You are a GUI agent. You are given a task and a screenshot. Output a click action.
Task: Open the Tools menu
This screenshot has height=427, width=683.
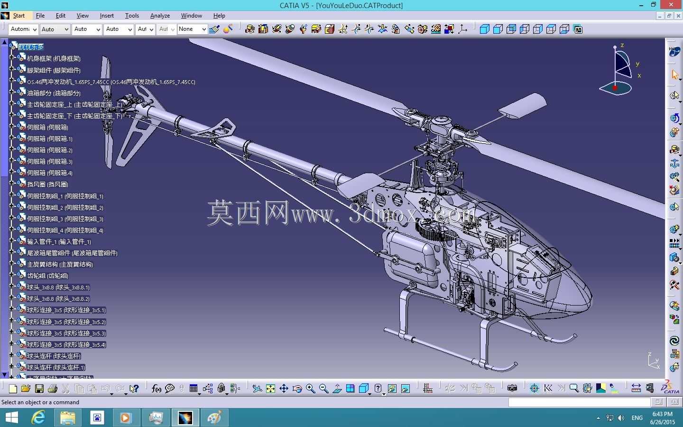click(x=132, y=16)
